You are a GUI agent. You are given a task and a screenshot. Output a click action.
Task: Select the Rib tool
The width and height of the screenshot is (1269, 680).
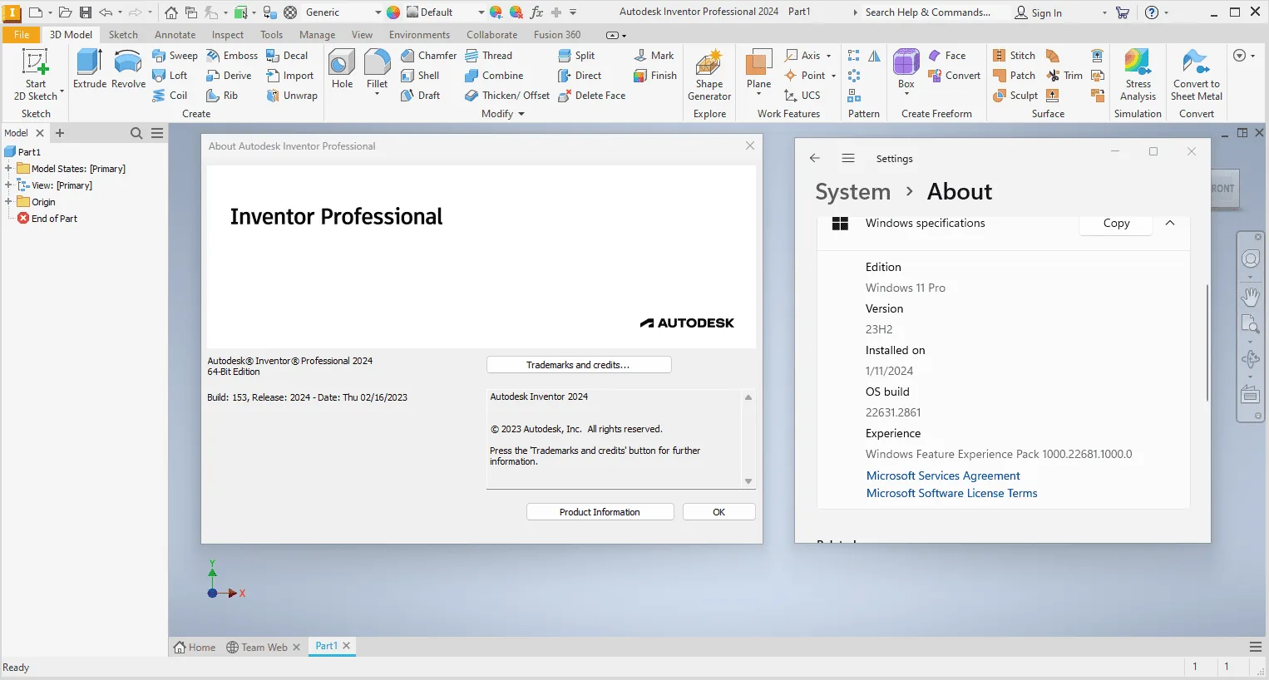pyautogui.click(x=223, y=96)
